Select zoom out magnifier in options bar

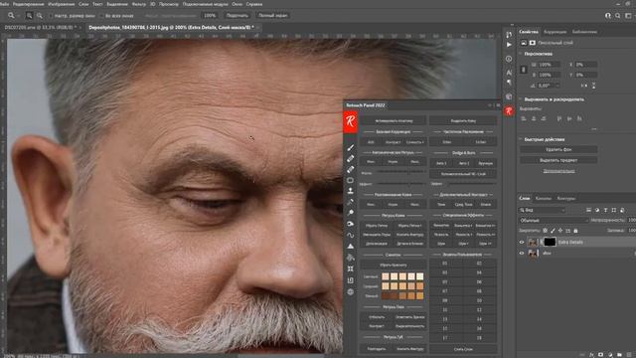click(x=40, y=16)
